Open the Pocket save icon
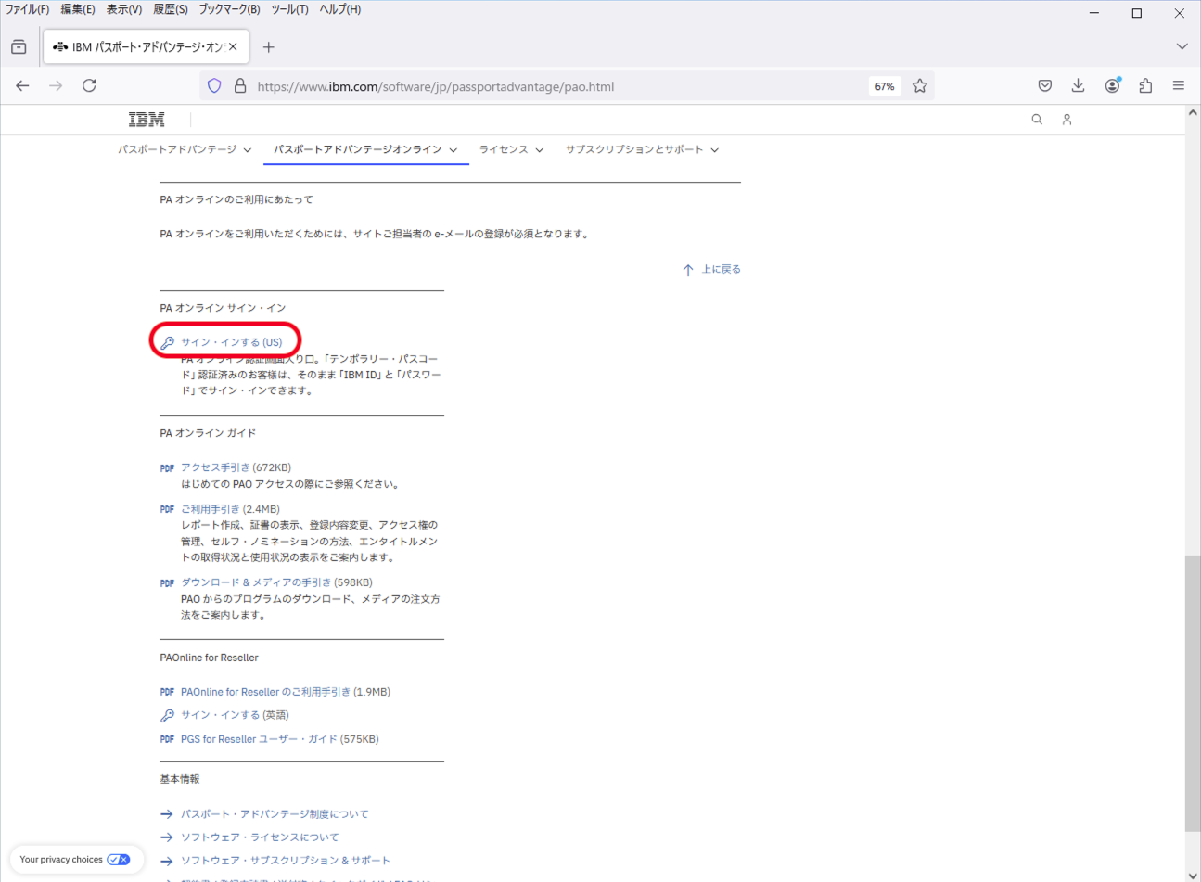The height and width of the screenshot is (882, 1201). point(1045,85)
